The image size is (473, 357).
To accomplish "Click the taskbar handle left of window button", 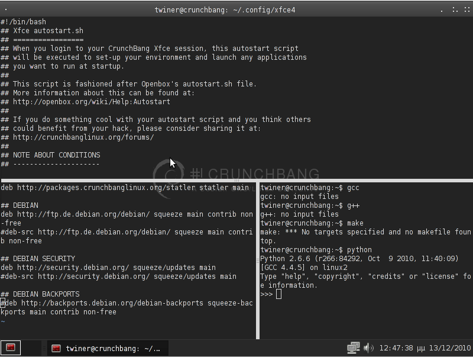I will [x=44, y=348].
